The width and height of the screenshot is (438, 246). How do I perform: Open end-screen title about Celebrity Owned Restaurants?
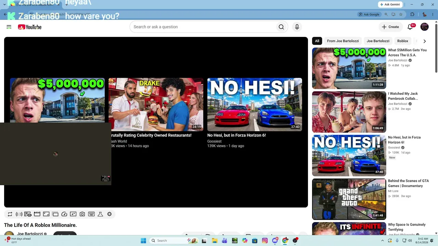coord(151,135)
